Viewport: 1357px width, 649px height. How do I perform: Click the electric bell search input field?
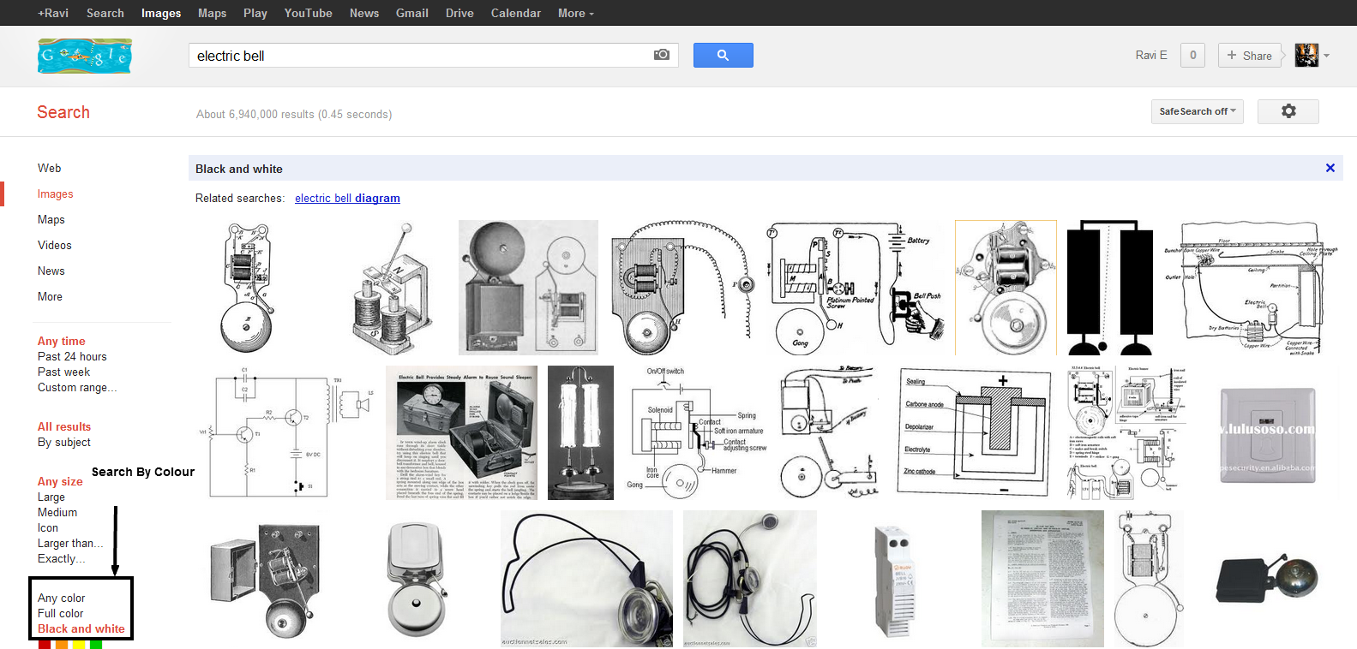click(420, 56)
